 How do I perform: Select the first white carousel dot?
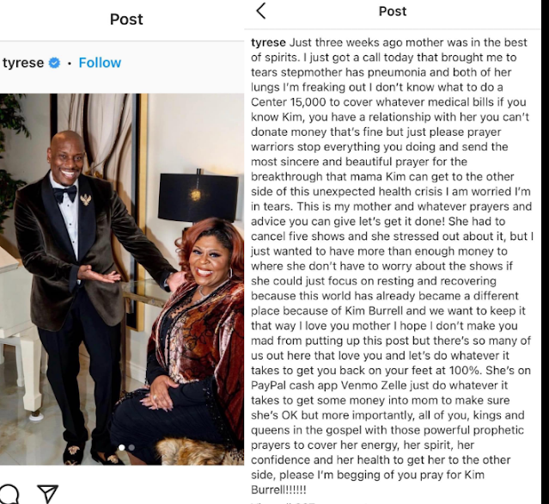122,447
